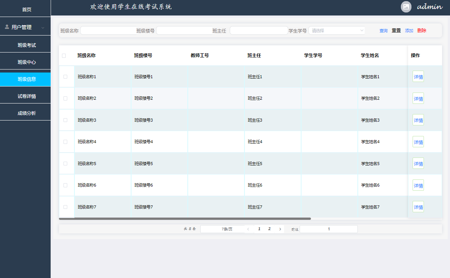Click the 前往 page jump input
Screen dimensions: 450x278
coord(329,229)
